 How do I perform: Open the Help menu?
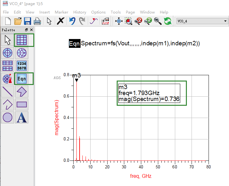pos(164,12)
